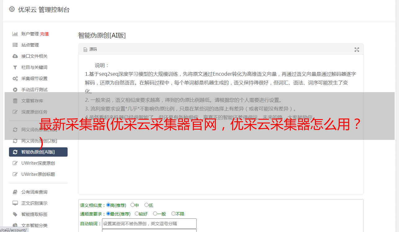Click the 优采云 管理控制台 title

(x=44, y=10)
